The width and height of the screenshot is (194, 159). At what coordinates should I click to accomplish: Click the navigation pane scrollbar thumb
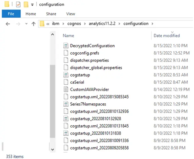(53, 101)
